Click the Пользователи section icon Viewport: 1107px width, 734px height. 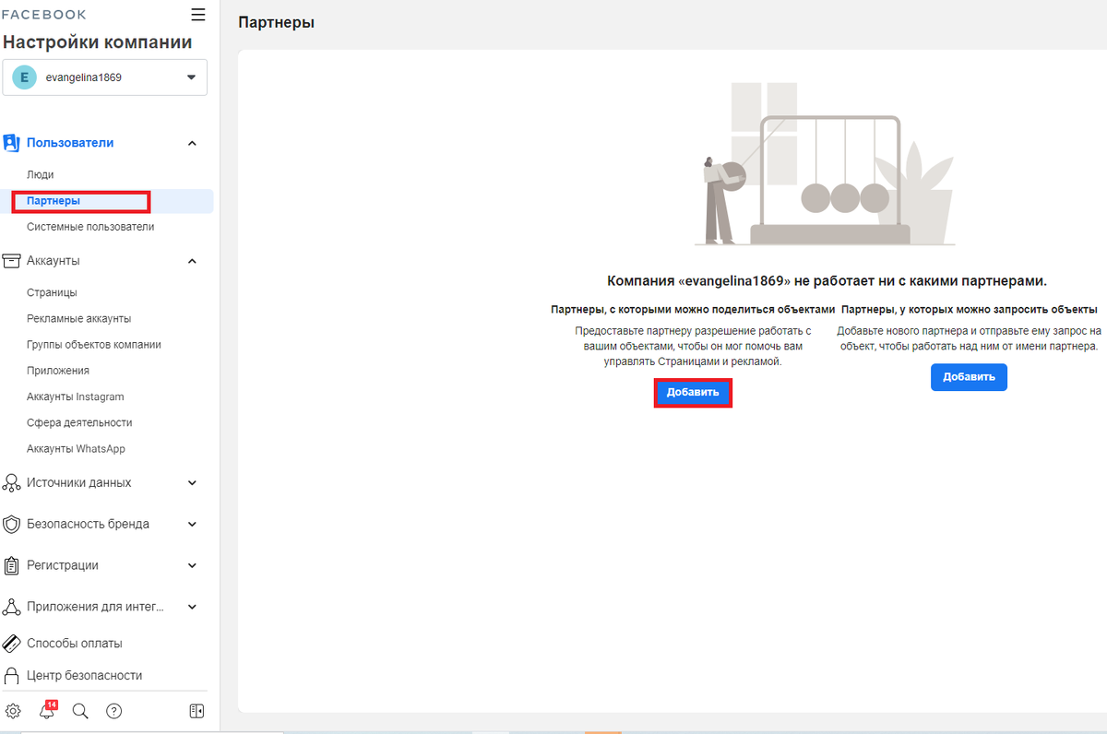pos(11,143)
